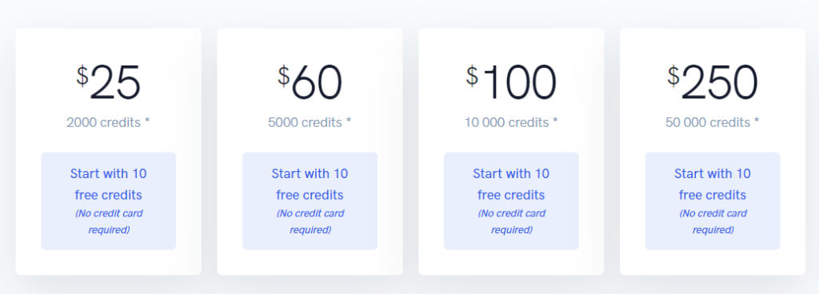Click the asterisk beside 5000 credits
Screen dimensions: 819x294
[x=349, y=121]
